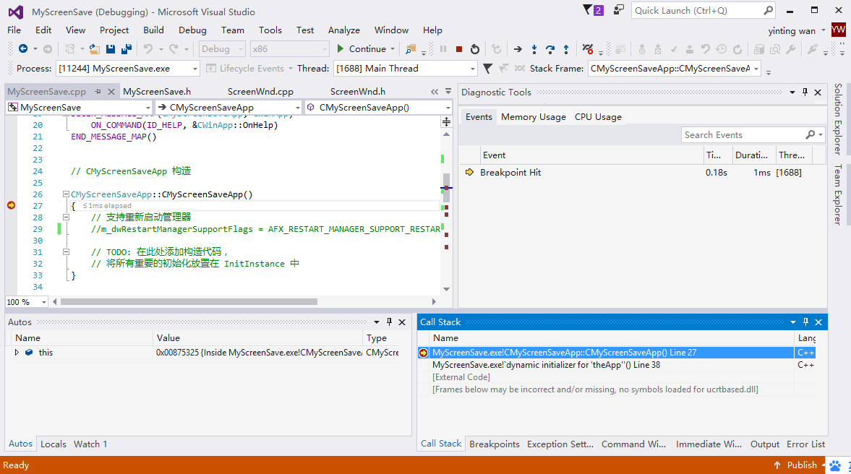This screenshot has width=851, height=474.
Task: Open the Debug menu
Action: pos(192,30)
